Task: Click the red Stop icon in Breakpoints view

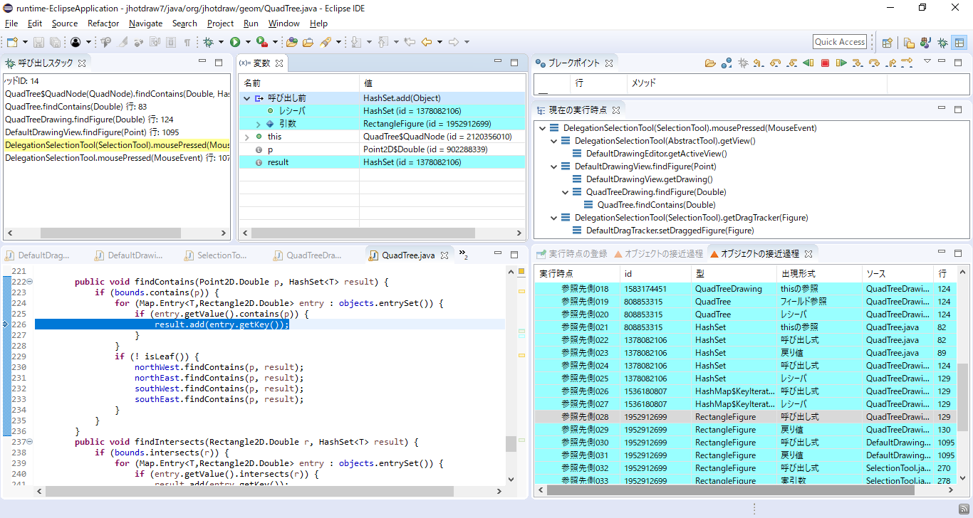Action: tap(825, 63)
